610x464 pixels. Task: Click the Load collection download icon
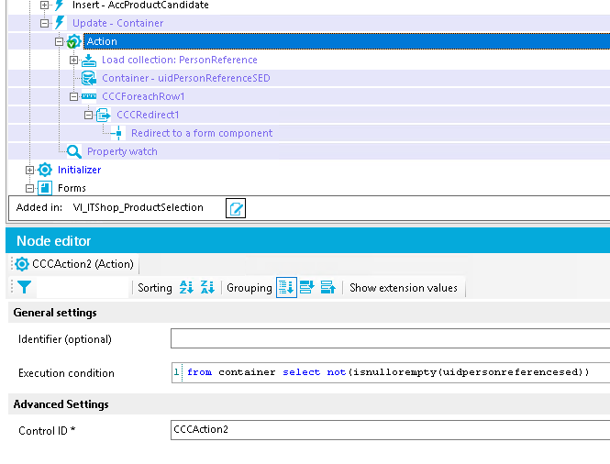(x=89, y=60)
